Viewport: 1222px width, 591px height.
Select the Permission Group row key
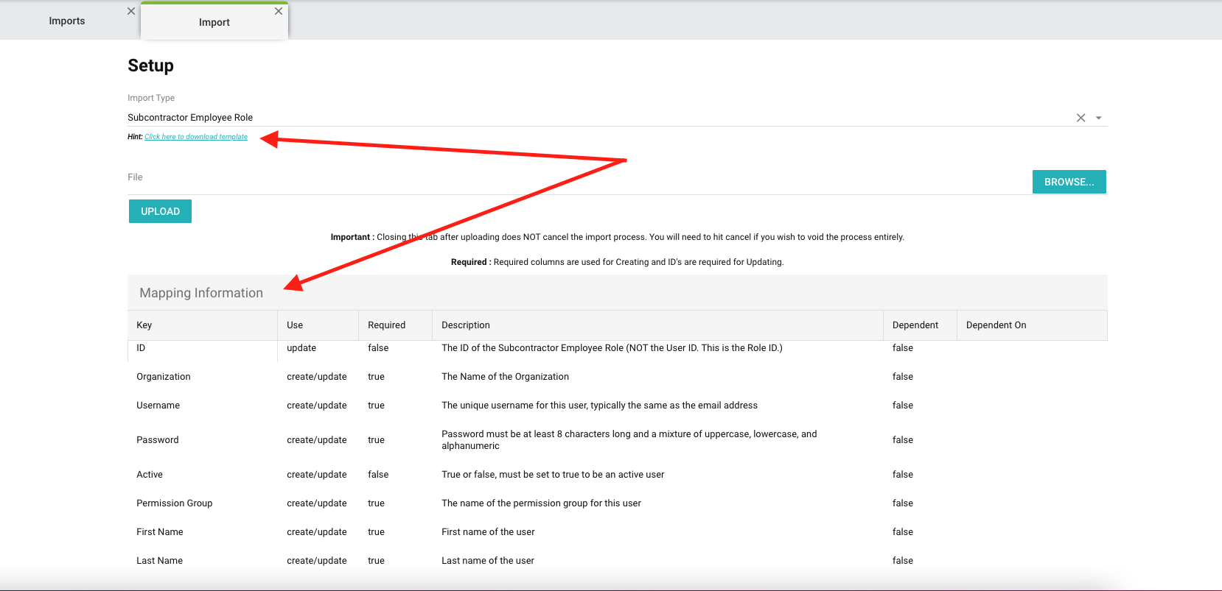pos(175,503)
